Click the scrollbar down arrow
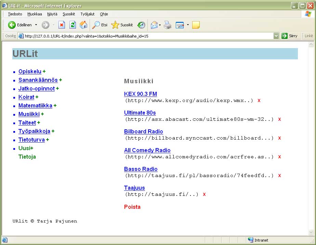This screenshot has height=245, width=316. [x=311, y=232]
